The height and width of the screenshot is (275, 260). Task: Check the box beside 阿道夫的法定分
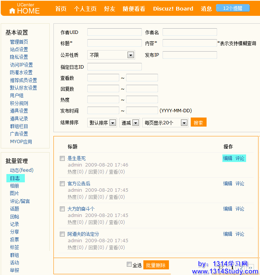[62, 234]
